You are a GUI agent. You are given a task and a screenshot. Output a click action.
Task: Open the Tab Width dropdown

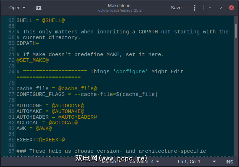coord(141,162)
